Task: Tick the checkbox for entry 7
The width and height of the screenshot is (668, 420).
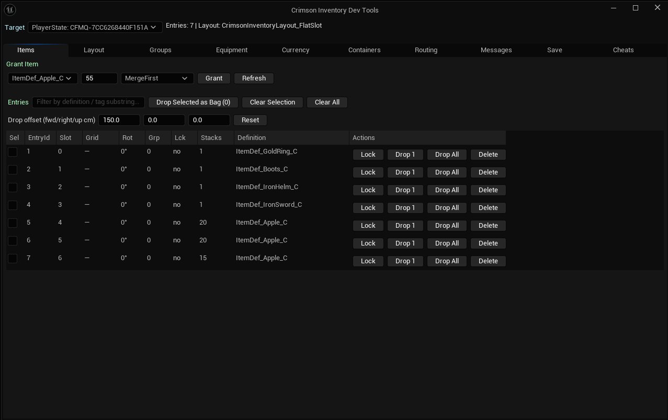Action: [x=13, y=259]
